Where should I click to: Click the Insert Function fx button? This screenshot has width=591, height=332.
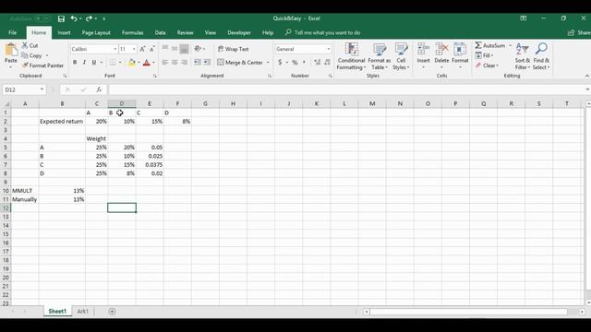click(x=99, y=89)
